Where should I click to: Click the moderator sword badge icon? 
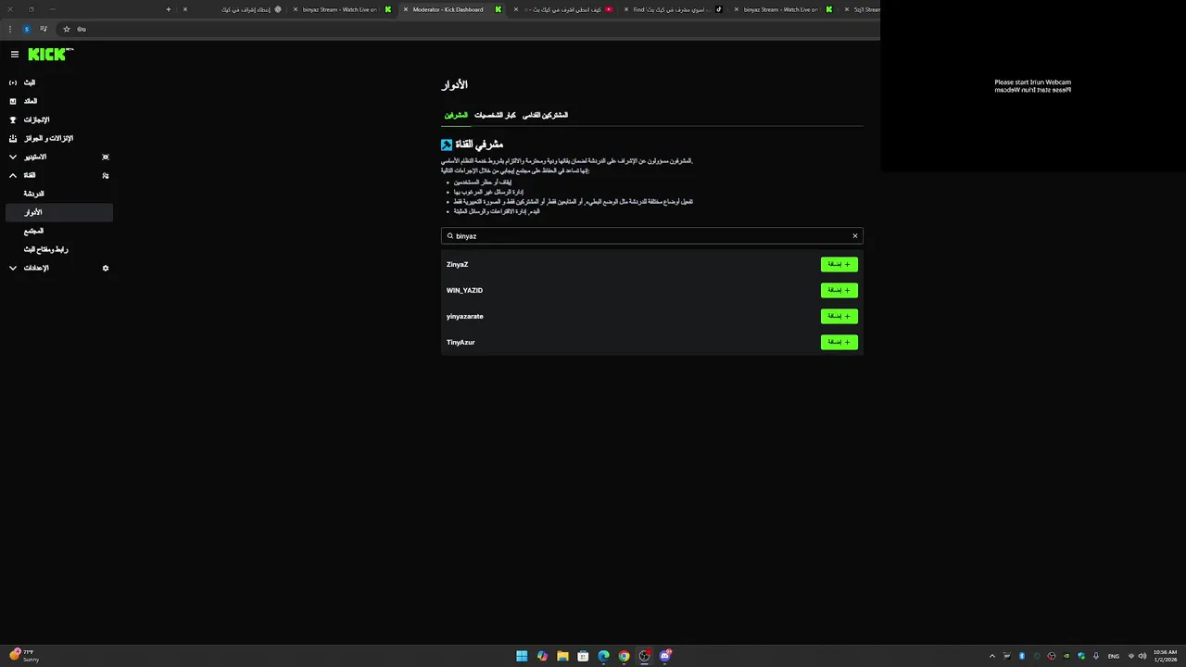(x=447, y=145)
